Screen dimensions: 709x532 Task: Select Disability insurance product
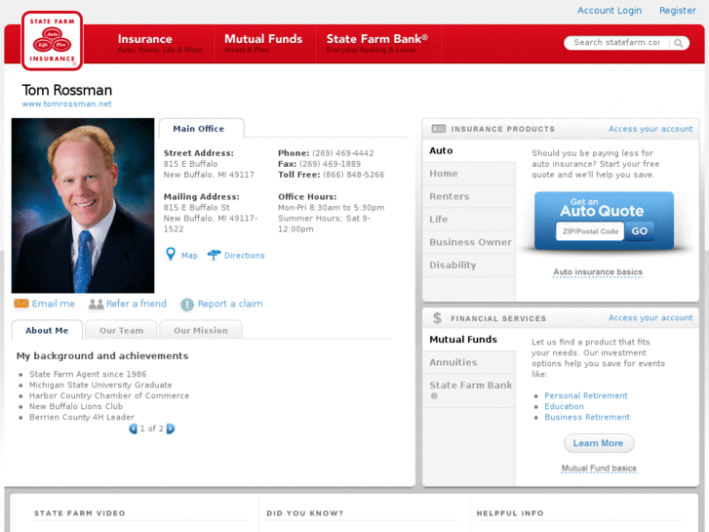(x=469, y=266)
